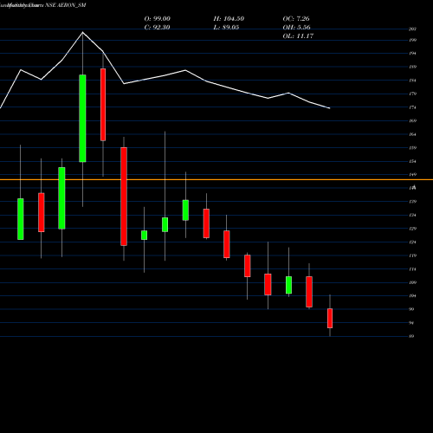433x433 pixels.
Task: Click the orange horizontal price line
Action: click(x=216, y=179)
